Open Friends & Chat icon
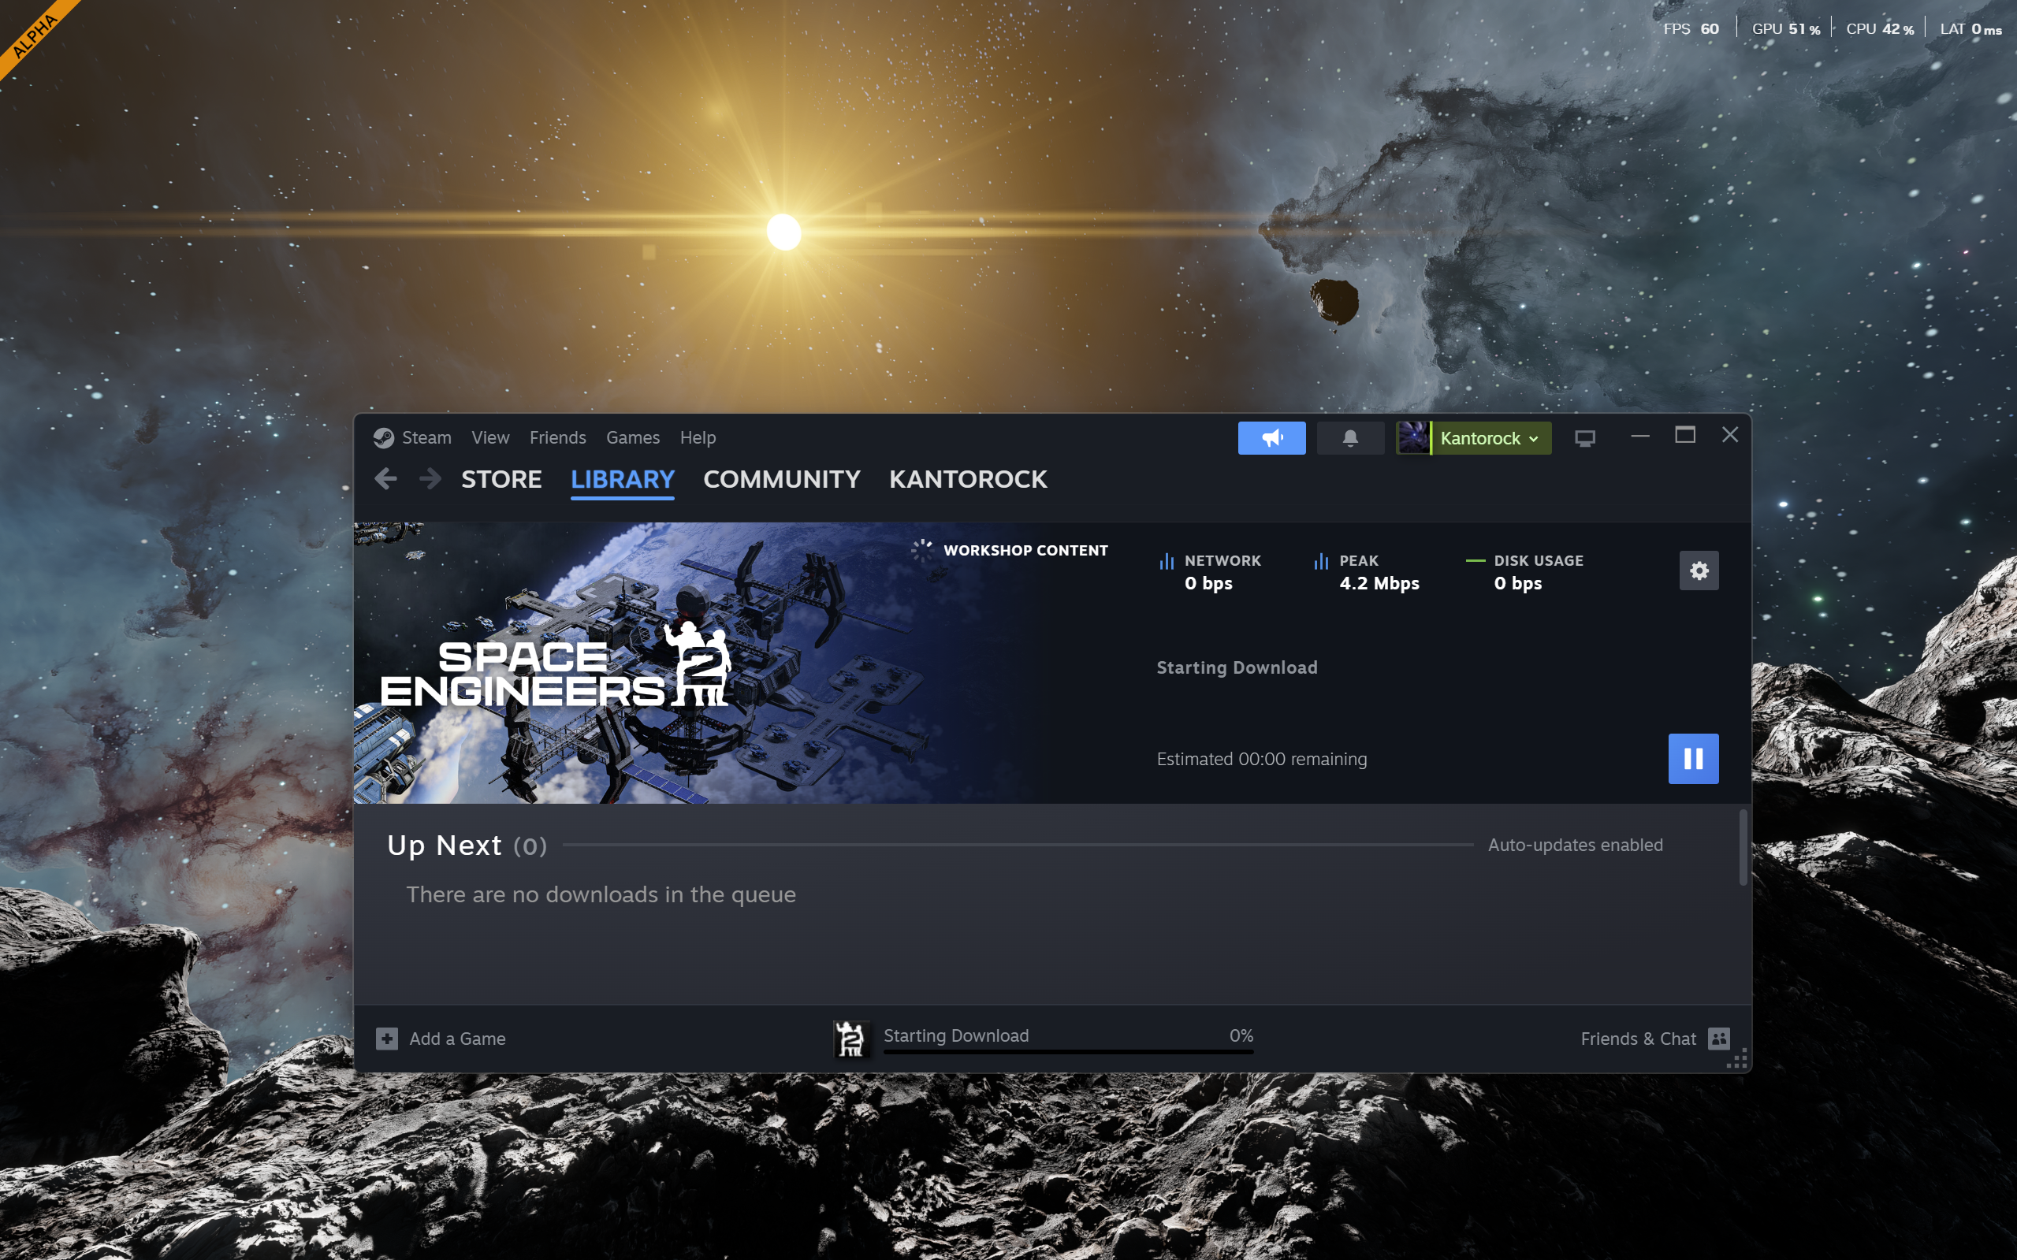Image resolution: width=2017 pixels, height=1260 pixels. 1718,1039
